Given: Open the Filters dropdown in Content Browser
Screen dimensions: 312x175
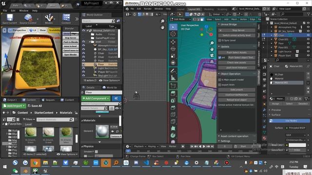Looking at the screenshot, I should [29, 119].
